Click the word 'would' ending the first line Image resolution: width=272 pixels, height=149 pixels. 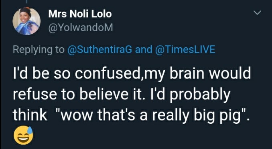point(229,74)
